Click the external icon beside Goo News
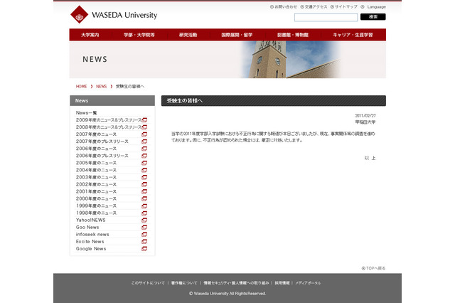 pyautogui.click(x=144, y=228)
